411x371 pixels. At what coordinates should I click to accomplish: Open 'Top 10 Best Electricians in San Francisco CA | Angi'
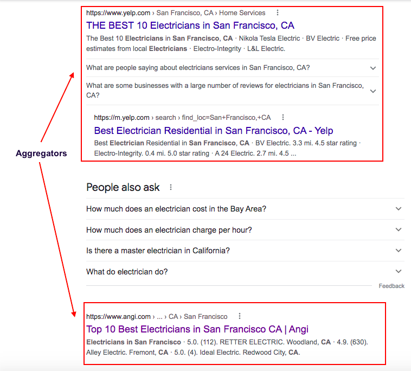click(x=197, y=329)
